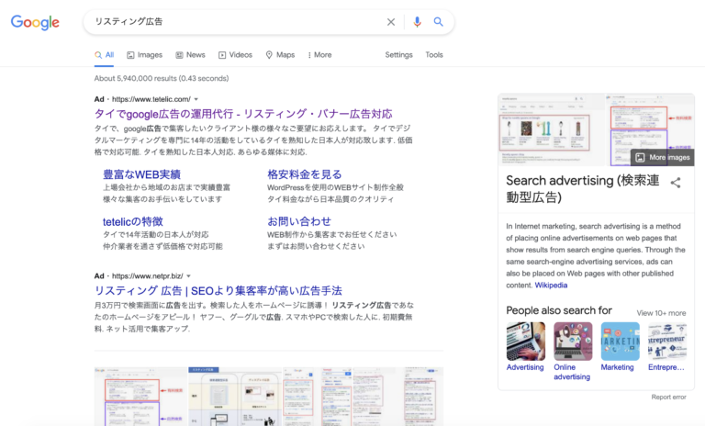Click the People also search for heading

pos(559,311)
